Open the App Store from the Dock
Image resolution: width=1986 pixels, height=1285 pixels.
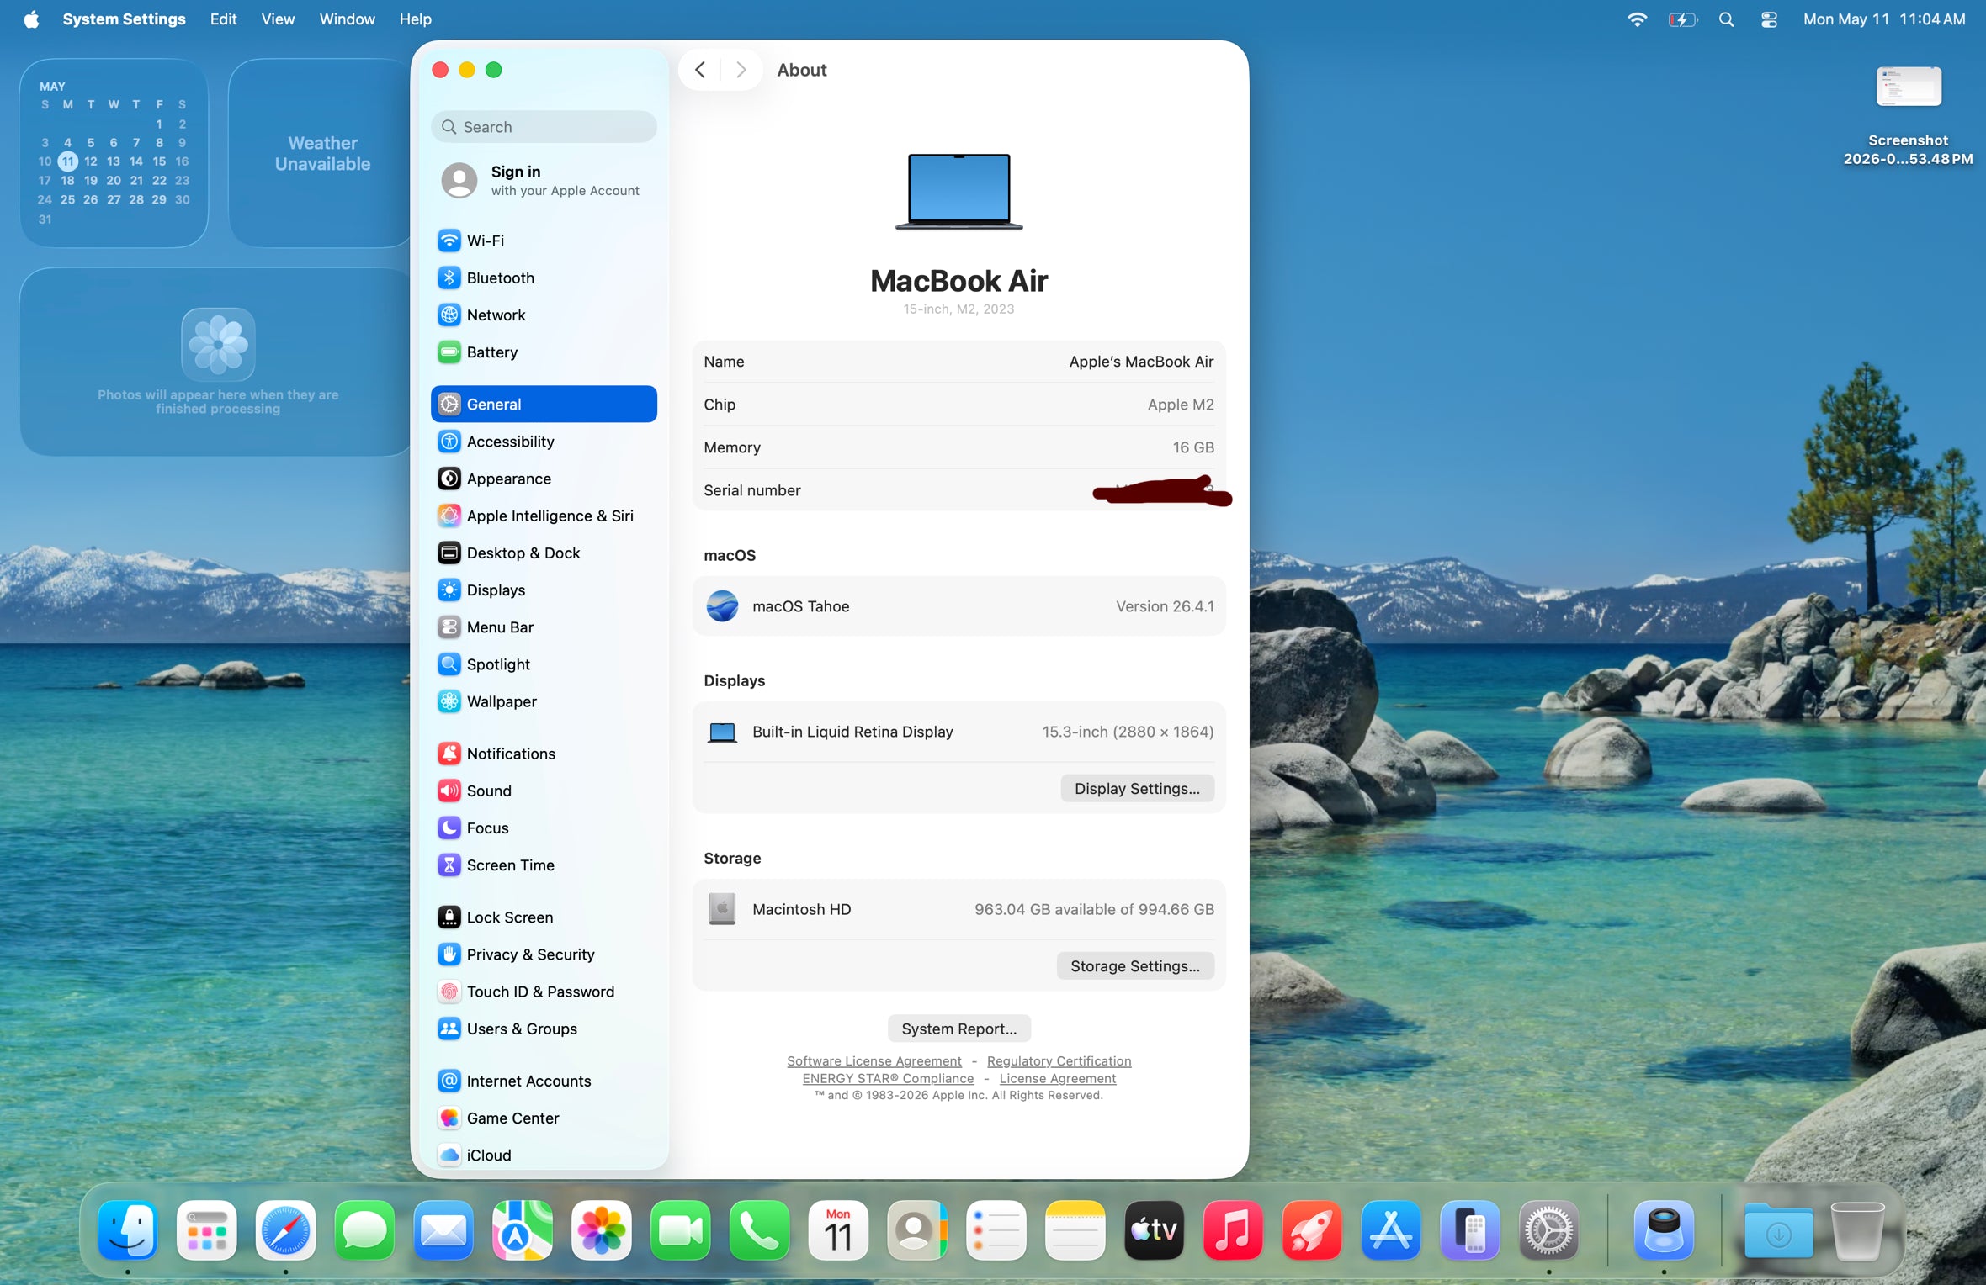(1391, 1230)
